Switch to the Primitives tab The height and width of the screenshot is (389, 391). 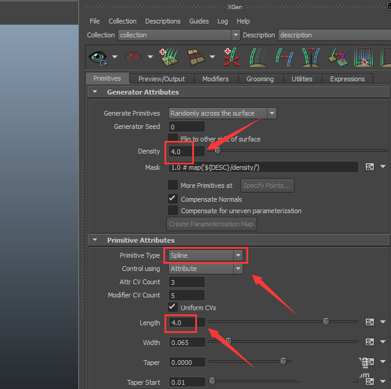107,78
